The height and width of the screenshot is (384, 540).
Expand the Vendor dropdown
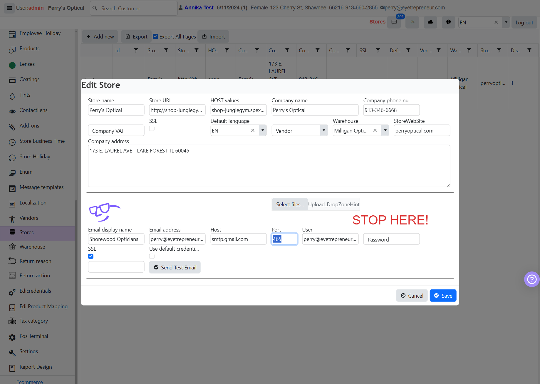pyautogui.click(x=324, y=130)
